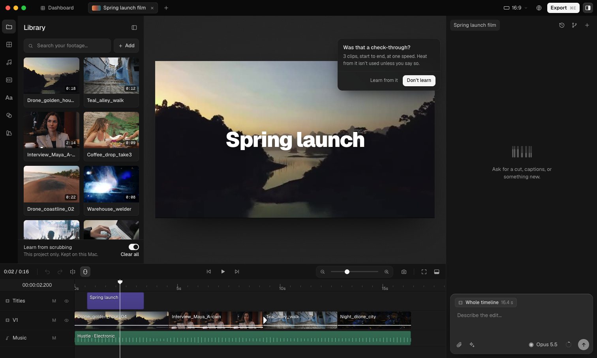The width and height of the screenshot is (597, 358).
Task: Click the Export button
Action: tap(563, 8)
